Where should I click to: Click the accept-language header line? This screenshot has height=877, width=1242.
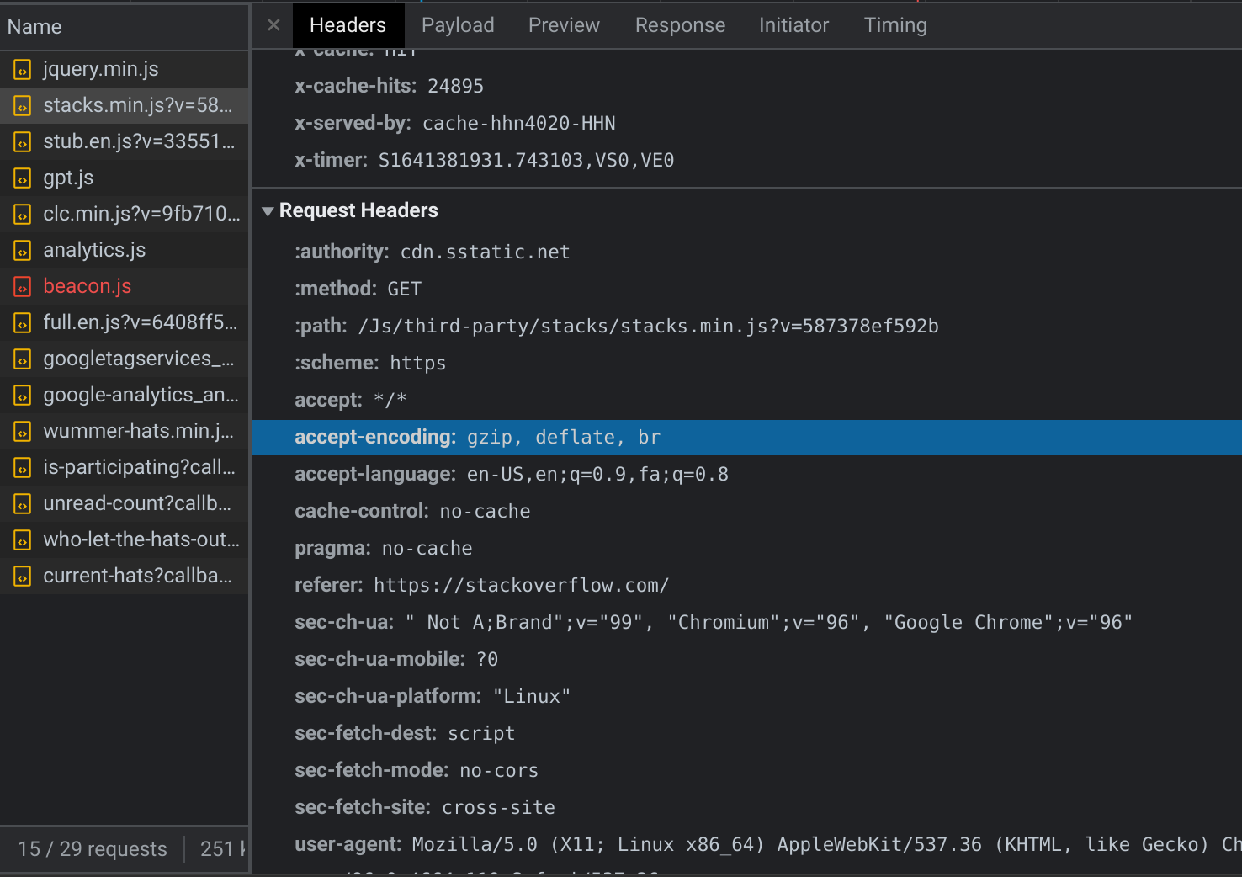point(512,474)
